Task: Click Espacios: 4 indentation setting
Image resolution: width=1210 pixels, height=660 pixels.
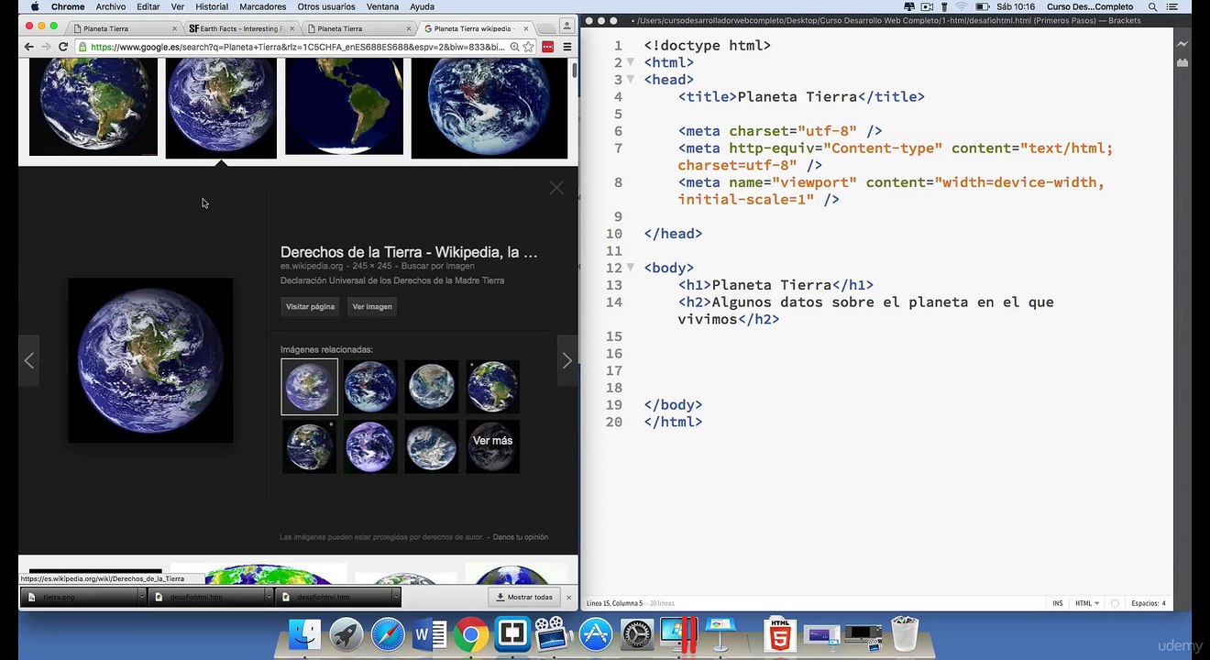Action: [x=1149, y=603]
